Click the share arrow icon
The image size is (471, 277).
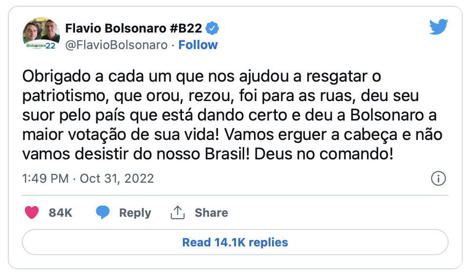point(178,212)
